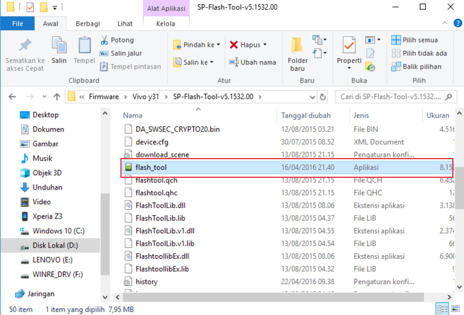Screen dimensions: 464x315
Task: Expand the arrow next to Hapus
Action: click(265, 45)
